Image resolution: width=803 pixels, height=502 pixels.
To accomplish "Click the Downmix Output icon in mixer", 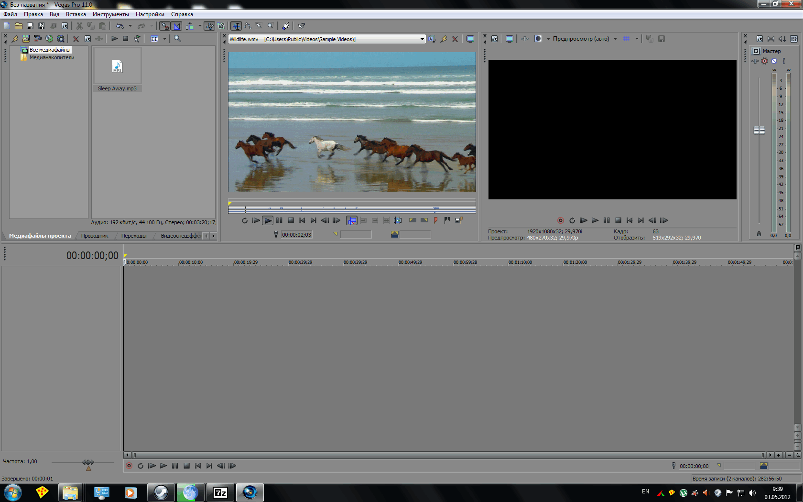I will [771, 39].
